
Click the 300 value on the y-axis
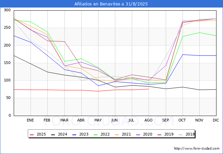(7, 10)
